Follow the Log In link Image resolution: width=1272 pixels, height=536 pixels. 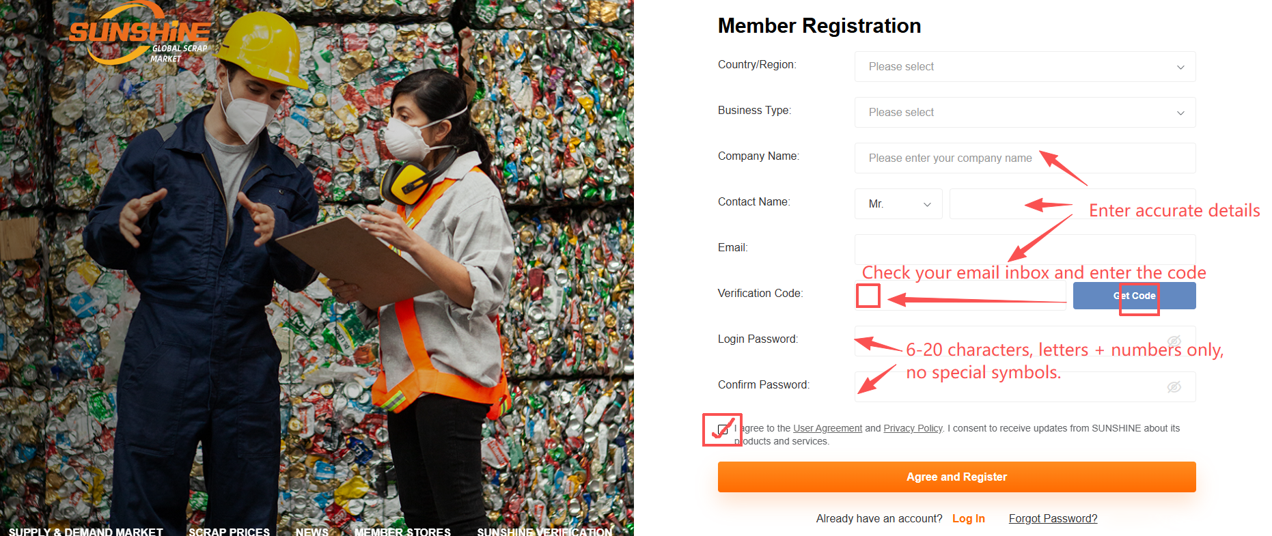click(x=968, y=518)
